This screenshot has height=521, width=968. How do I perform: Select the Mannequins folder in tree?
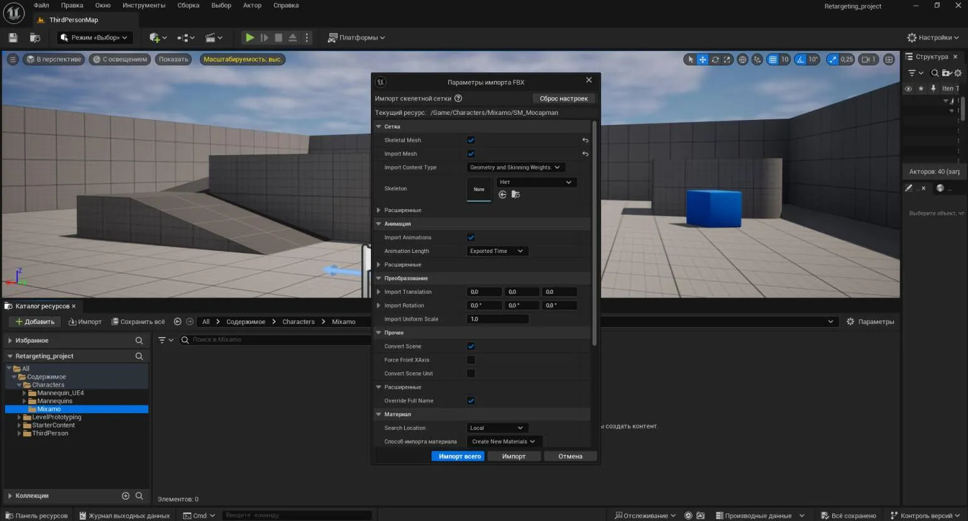click(55, 401)
